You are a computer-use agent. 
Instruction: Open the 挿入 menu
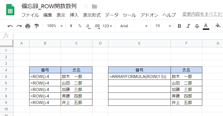[x=74, y=15]
